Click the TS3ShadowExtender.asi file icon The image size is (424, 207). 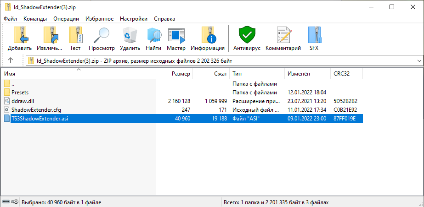(7, 118)
